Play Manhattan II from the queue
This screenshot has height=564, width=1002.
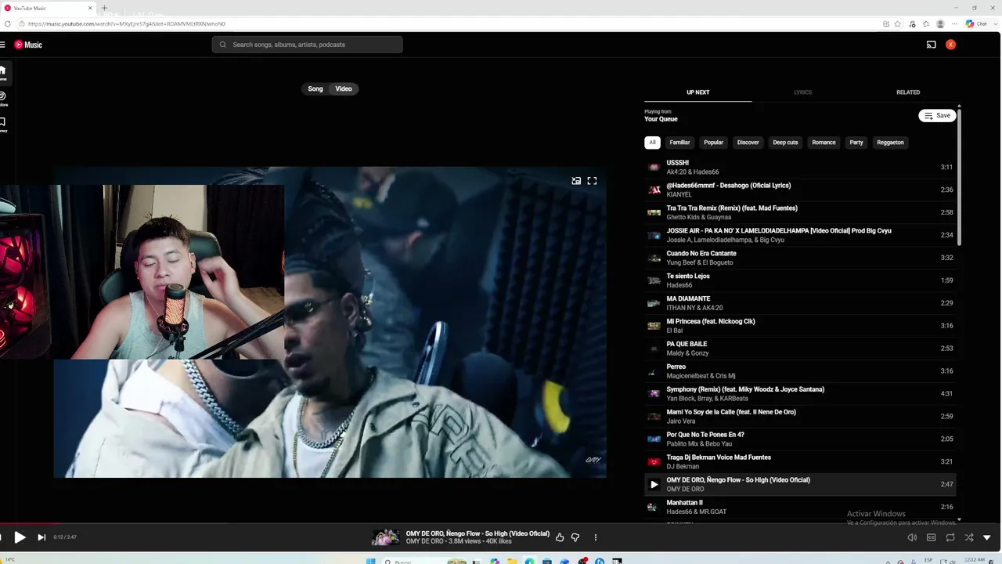click(x=799, y=507)
